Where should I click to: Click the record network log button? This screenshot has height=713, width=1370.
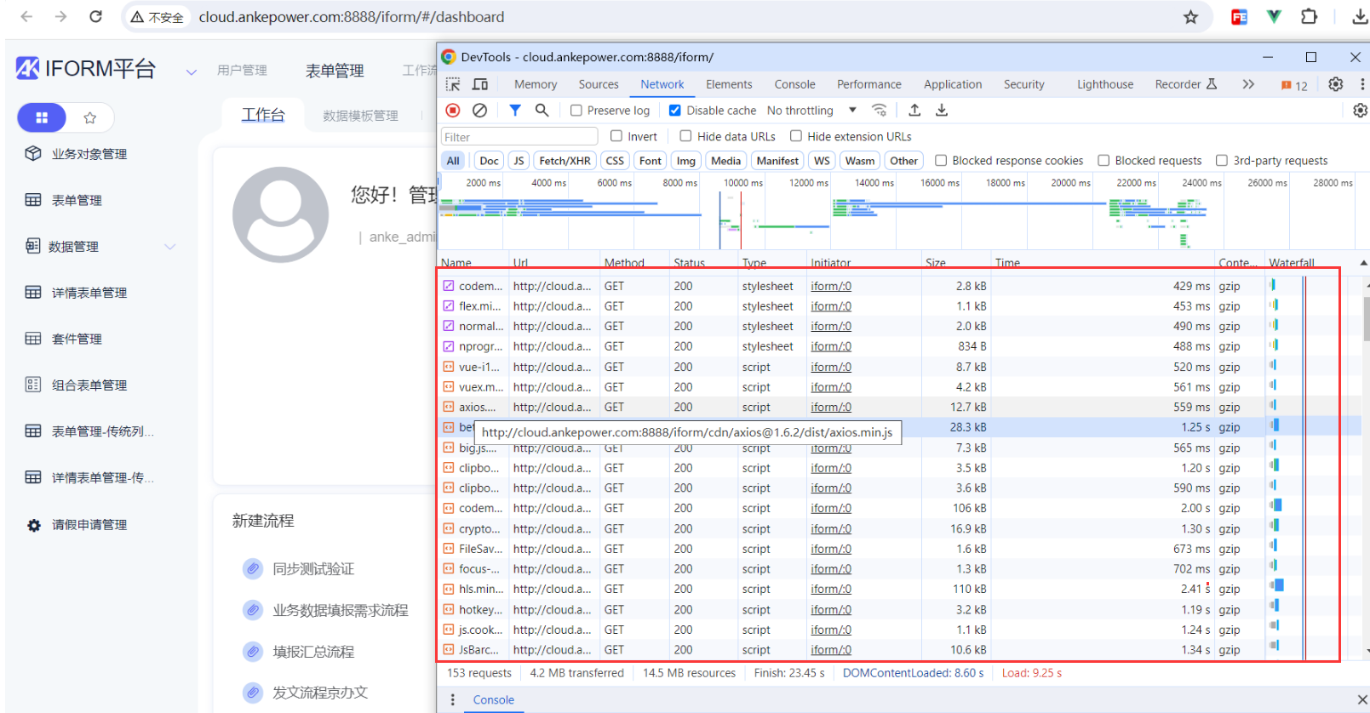(x=453, y=110)
